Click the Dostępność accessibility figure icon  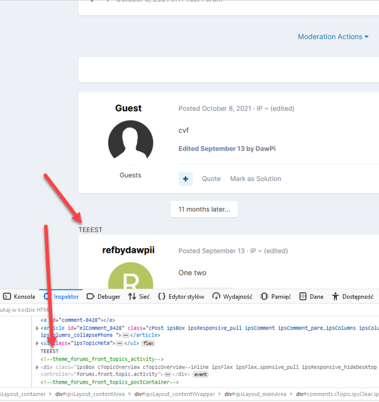(336, 296)
